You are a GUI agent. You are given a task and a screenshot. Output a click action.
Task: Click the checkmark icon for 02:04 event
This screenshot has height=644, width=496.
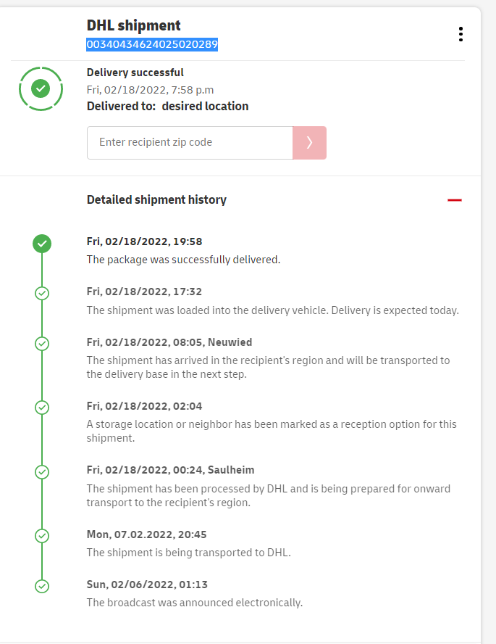pyautogui.click(x=42, y=408)
